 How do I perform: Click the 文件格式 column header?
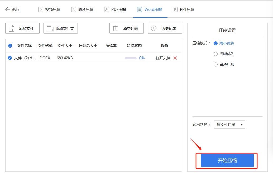pyautogui.click(x=45, y=46)
